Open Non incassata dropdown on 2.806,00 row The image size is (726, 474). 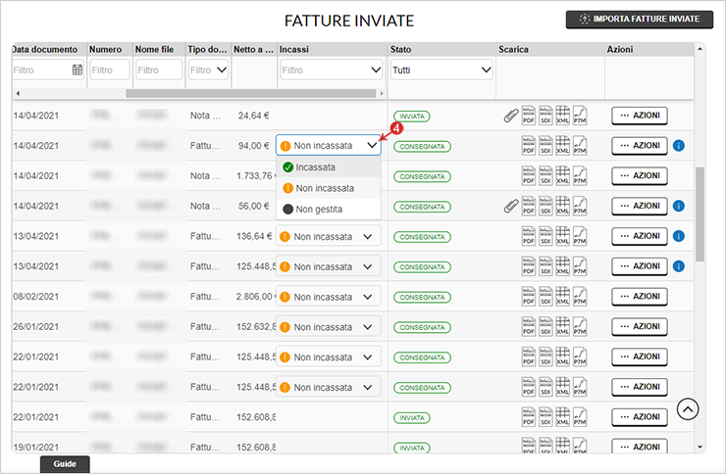pyautogui.click(x=329, y=297)
